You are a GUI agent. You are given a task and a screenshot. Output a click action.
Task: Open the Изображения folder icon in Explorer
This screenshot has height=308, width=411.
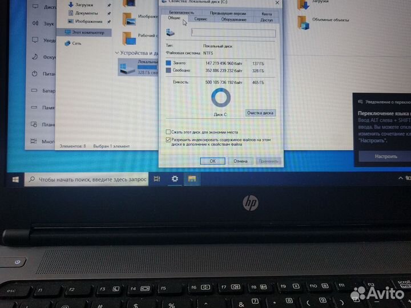pyautogui.click(x=128, y=19)
